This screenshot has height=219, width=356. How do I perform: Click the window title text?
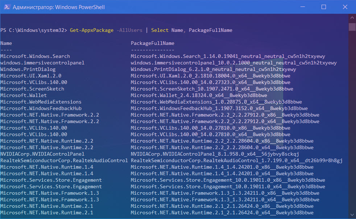(x=59, y=7)
